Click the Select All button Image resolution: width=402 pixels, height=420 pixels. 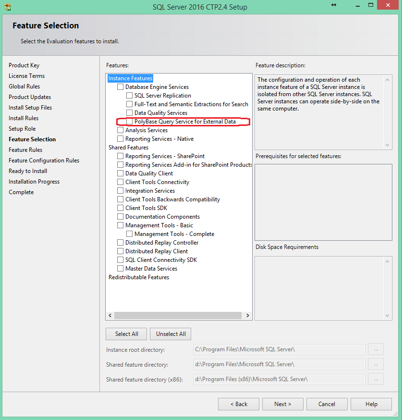pos(126,334)
